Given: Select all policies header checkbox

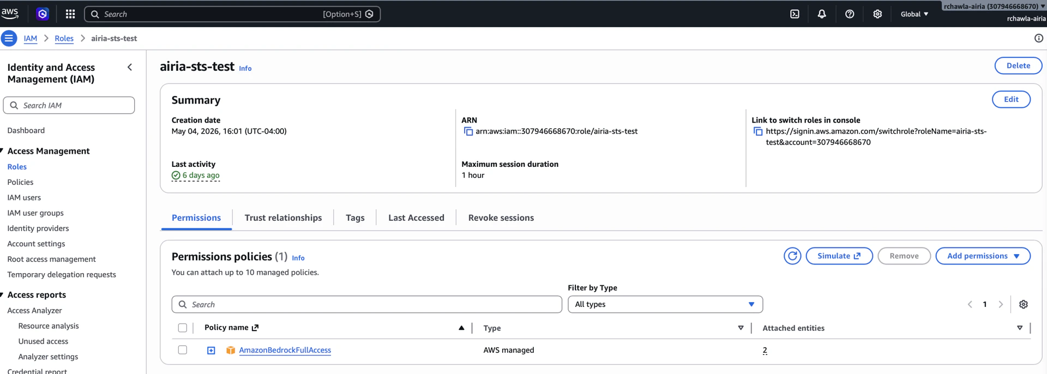Looking at the screenshot, I should (183, 328).
